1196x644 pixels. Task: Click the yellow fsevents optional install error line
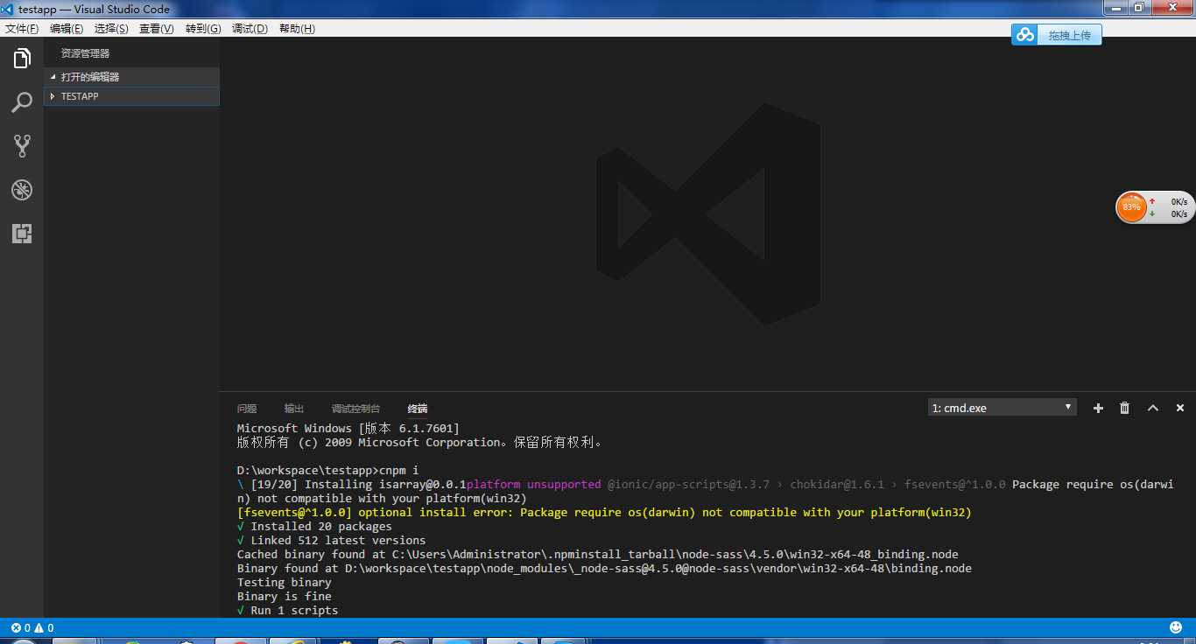pyautogui.click(x=604, y=512)
